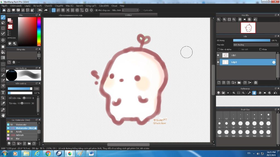Open the add-brush dropdown in brush panel

point(19,143)
